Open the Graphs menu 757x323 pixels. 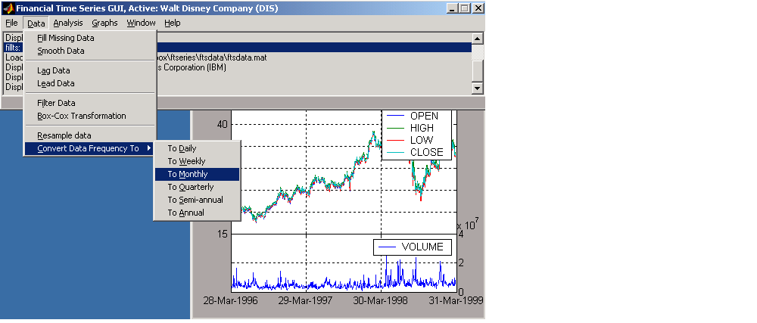tap(104, 23)
